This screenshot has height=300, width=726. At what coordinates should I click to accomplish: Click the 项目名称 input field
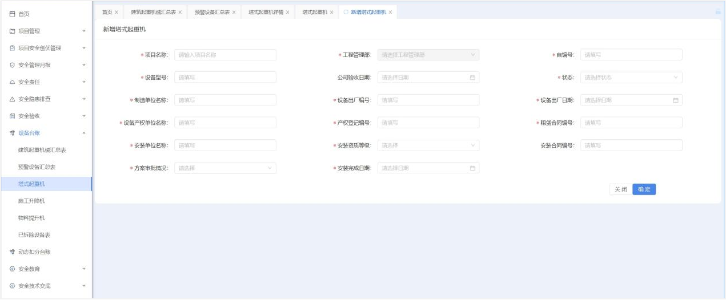224,55
